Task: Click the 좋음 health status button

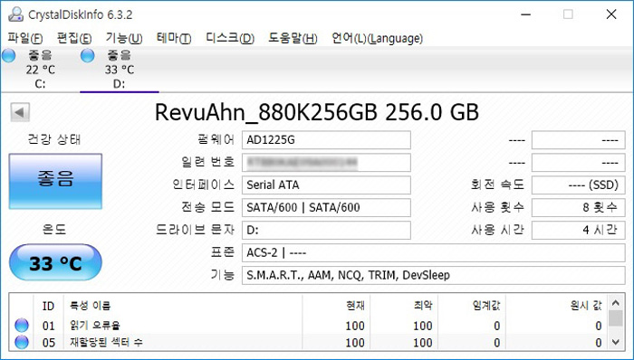Action: pos(55,181)
